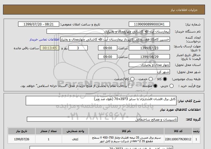Viewport: 211px width, 149px height.
Task: Click product code 2281100077630012 cell
Action: coord(178,139)
